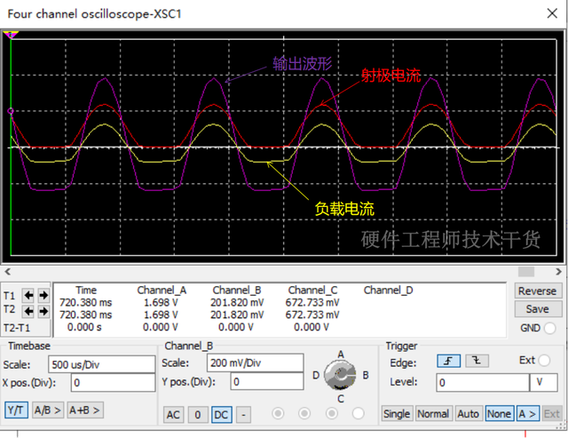Click the minus invert button
Screen dimensions: 568x438
click(x=243, y=414)
